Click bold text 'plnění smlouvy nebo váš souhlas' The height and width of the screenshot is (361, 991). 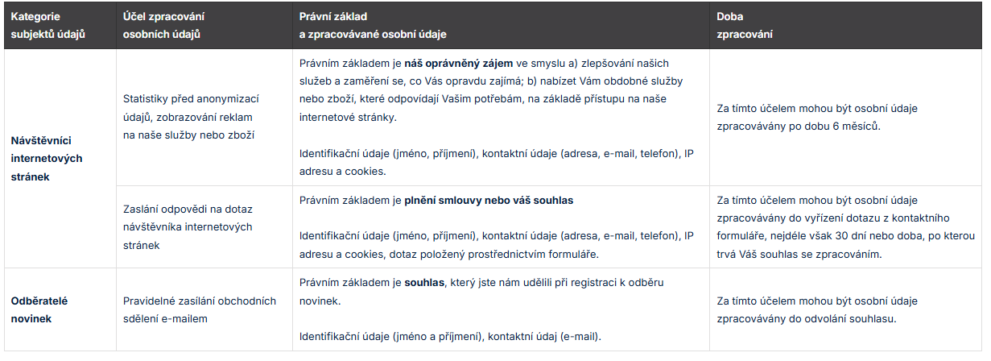point(489,200)
